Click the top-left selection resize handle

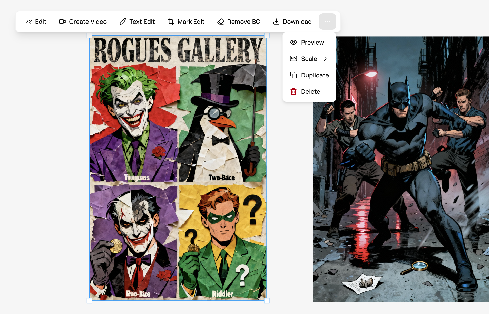(90, 36)
